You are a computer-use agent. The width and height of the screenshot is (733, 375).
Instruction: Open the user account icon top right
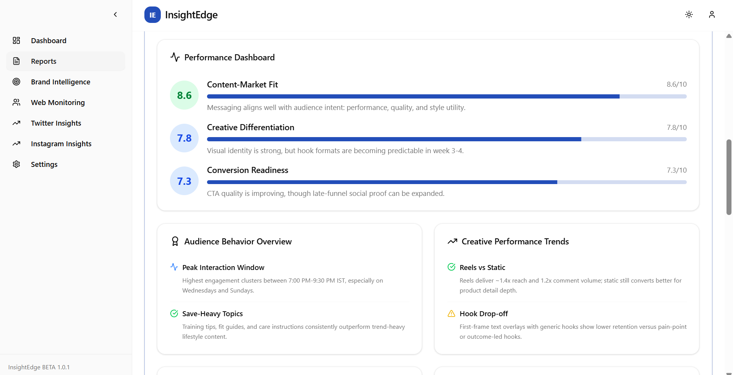point(712,15)
